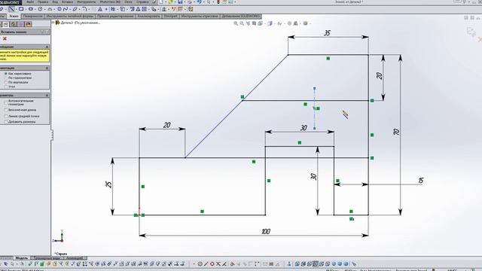482x271 pixels.
Task: Select 'Деталь3 (По умолчанию...' tree item
Action: click(81, 23)
